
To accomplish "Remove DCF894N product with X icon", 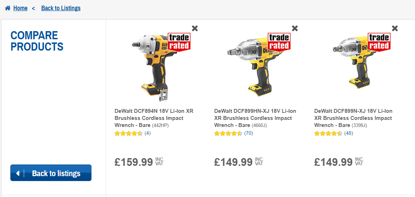I will pos(195,28).
